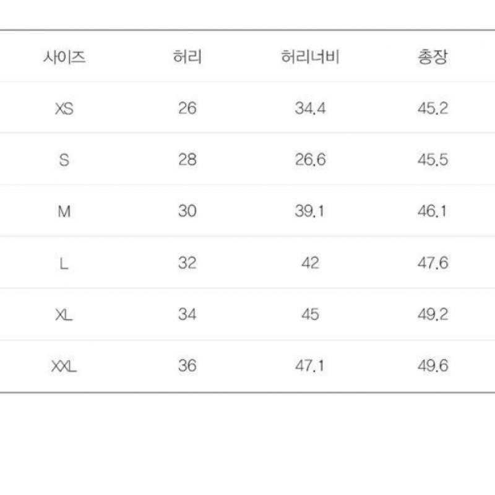
Task: Click waist value 26 for XS
Action: pyautogui.click(x=187, y=109)
